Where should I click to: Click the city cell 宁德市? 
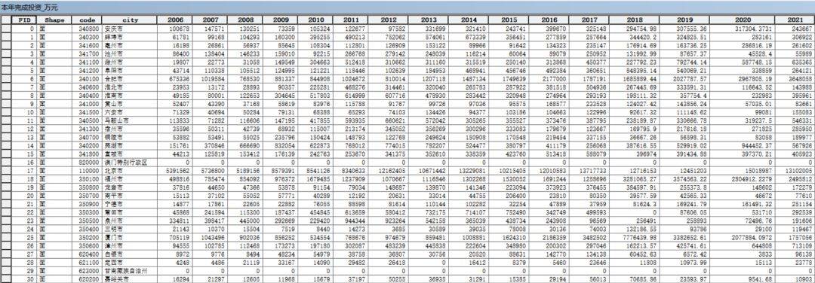tap(130, 203)
